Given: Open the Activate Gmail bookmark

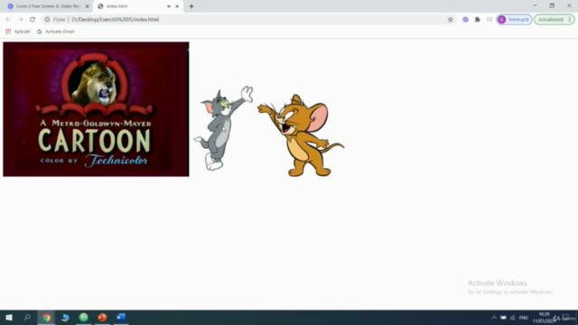Looking at the screenshot, I should [56, 32].
